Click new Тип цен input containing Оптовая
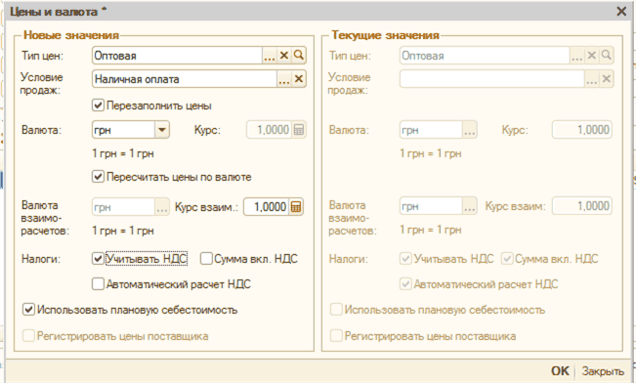 point(177,56)
